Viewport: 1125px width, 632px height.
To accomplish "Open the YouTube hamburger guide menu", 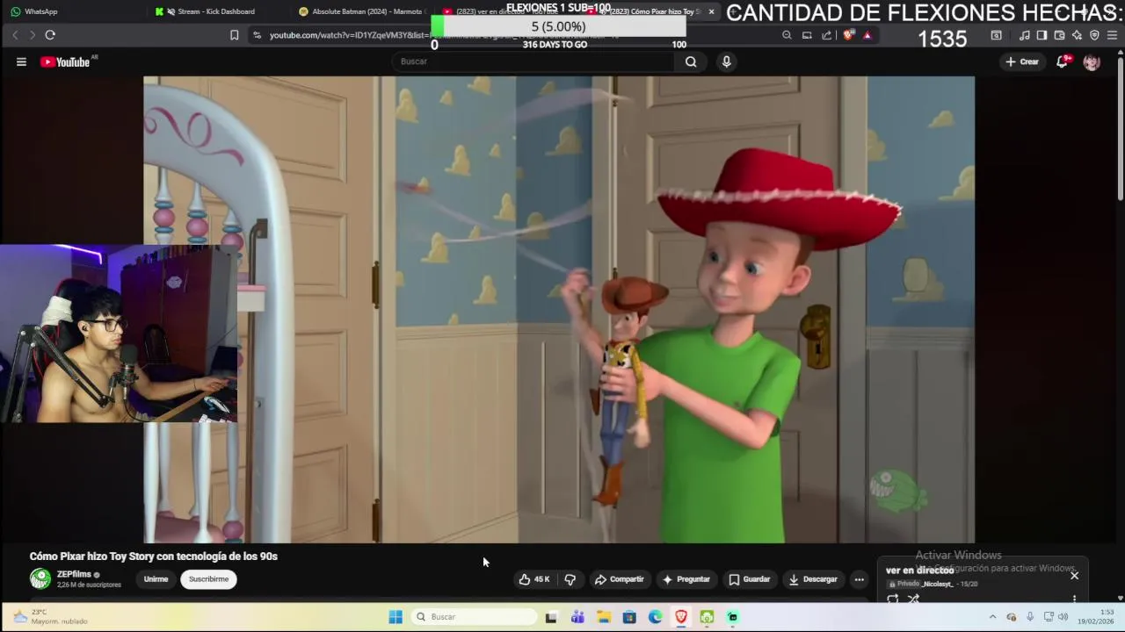I will [21, 61].
